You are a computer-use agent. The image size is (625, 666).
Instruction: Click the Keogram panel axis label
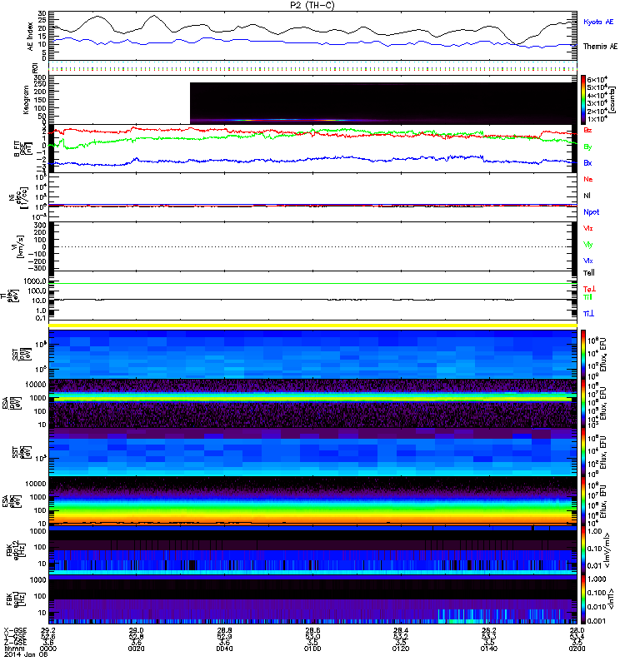click(27, 99)
